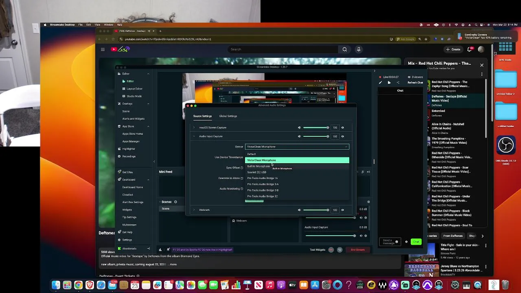Switch to the Global Settings tab
The width and height of the screenshot is (521, 293).
coord(228,116)
